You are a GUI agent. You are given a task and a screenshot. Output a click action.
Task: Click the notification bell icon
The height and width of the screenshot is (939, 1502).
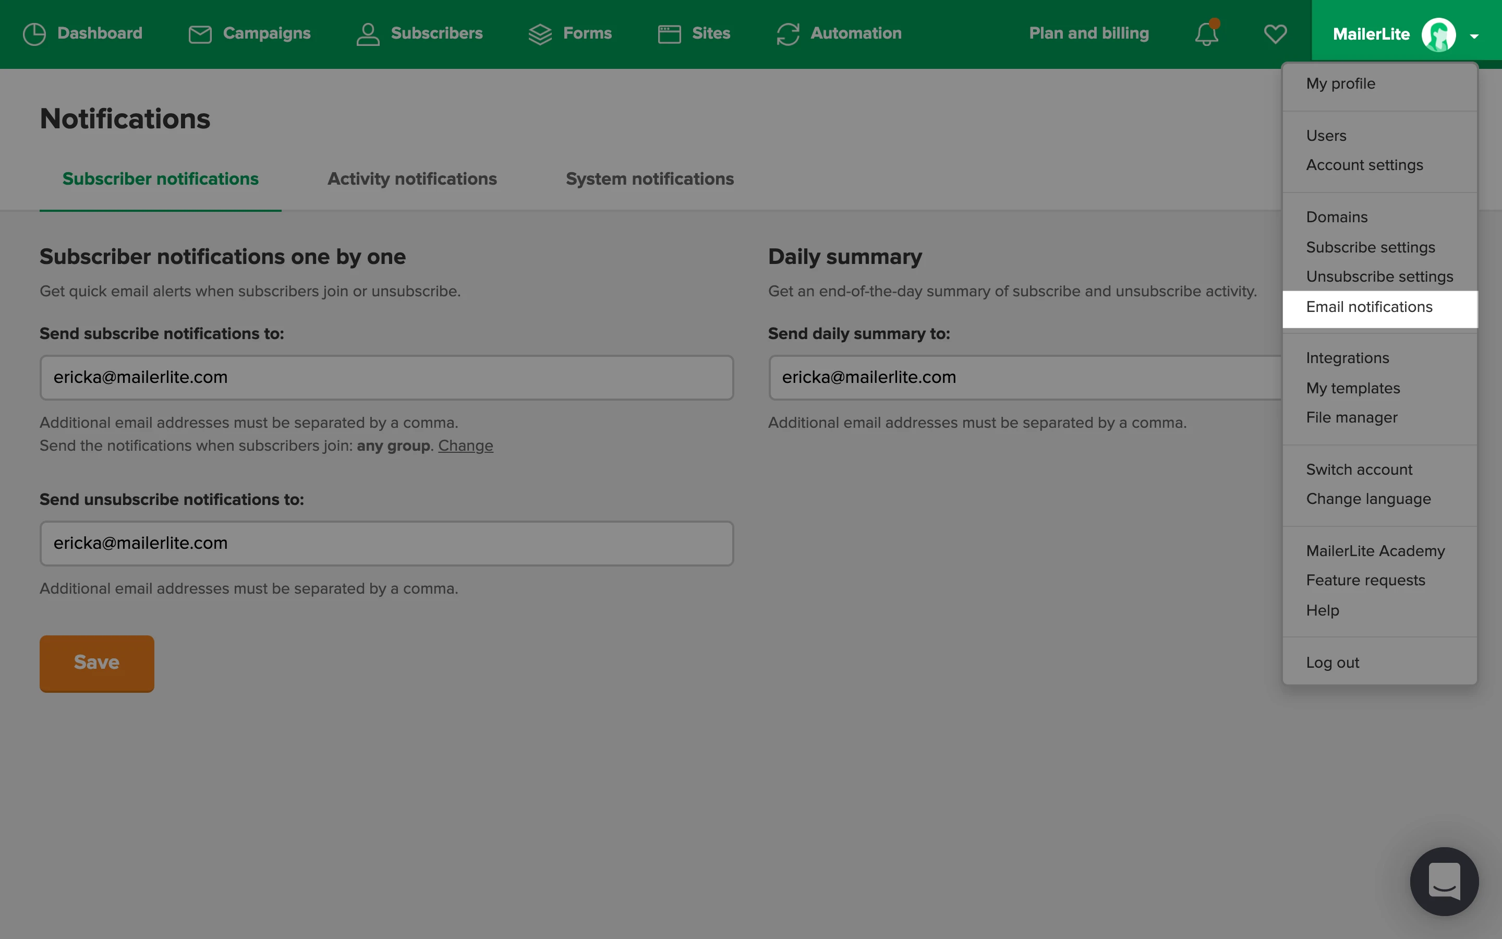click(x=1207, y=33)
